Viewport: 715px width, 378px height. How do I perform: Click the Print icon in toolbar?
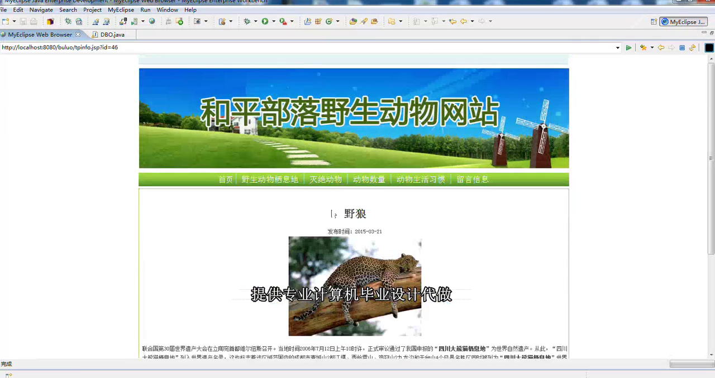click(x=34, y=21)
